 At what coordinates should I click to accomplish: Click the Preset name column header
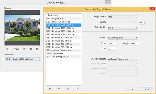[x=63, y=15]
